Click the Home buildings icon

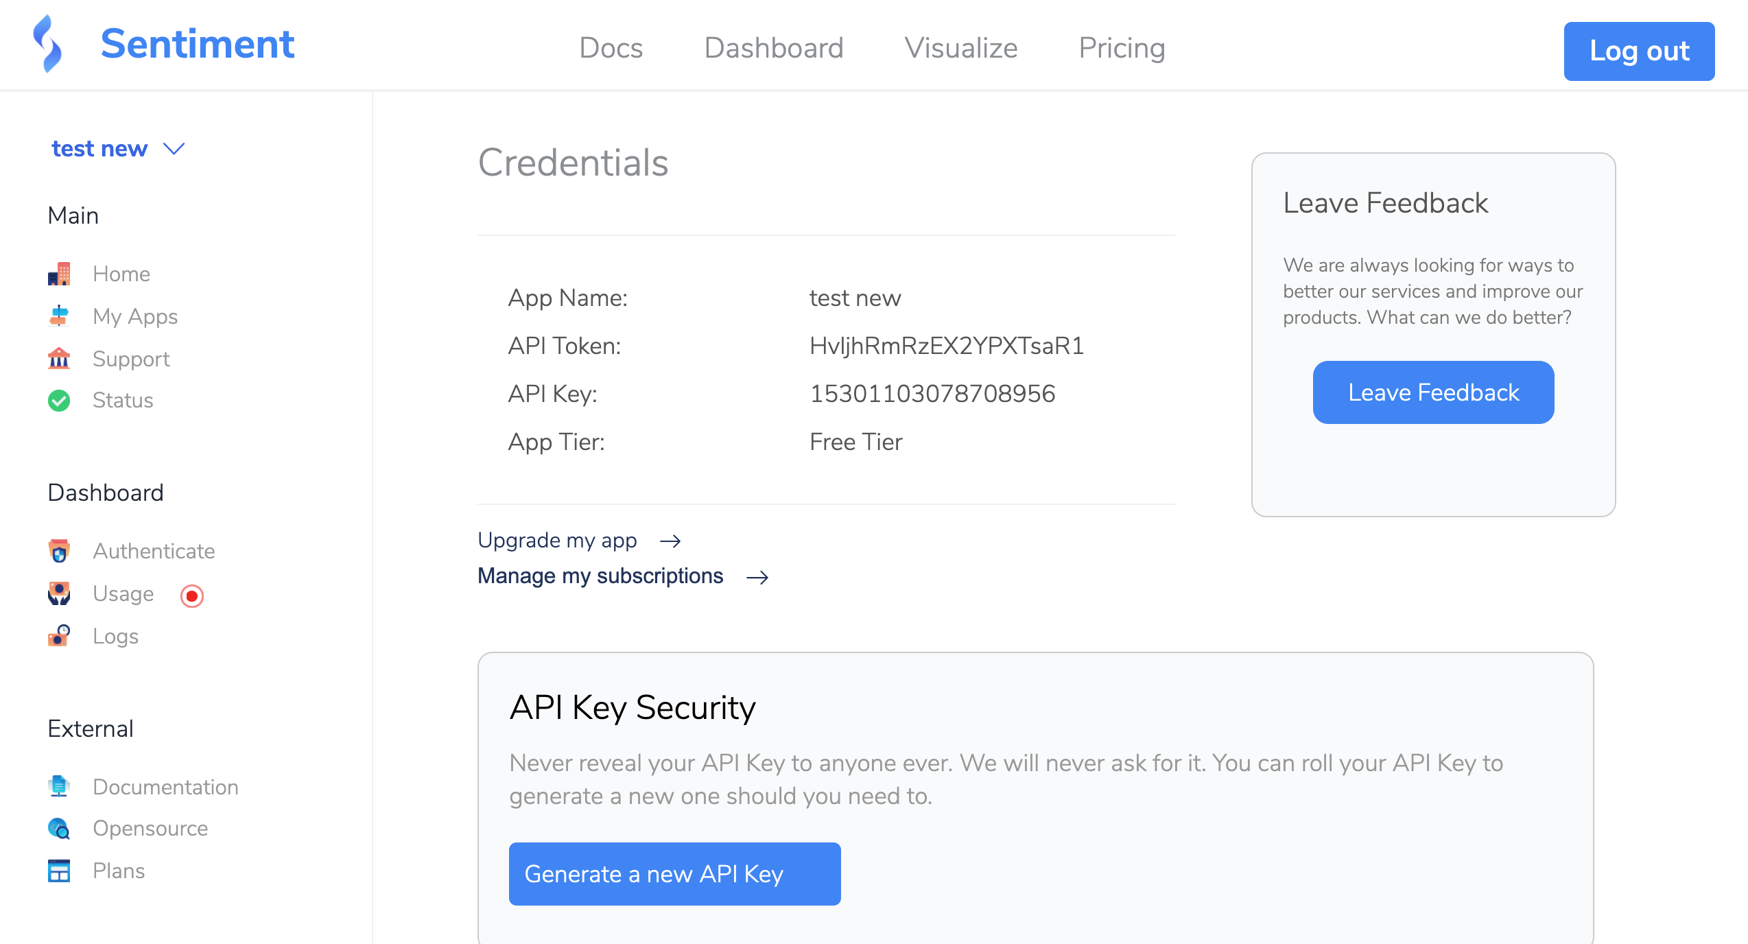tap(59, 274)
